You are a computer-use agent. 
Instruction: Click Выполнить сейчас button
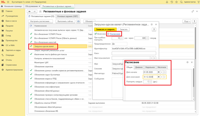[x=66, y=21]
